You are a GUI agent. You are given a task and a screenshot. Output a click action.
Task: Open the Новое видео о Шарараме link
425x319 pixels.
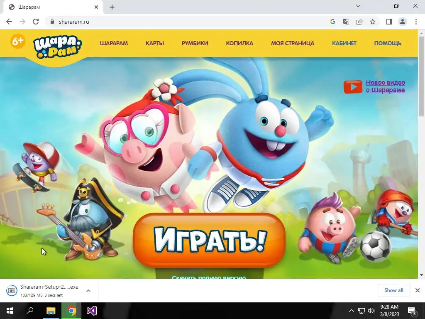[386, 86]
